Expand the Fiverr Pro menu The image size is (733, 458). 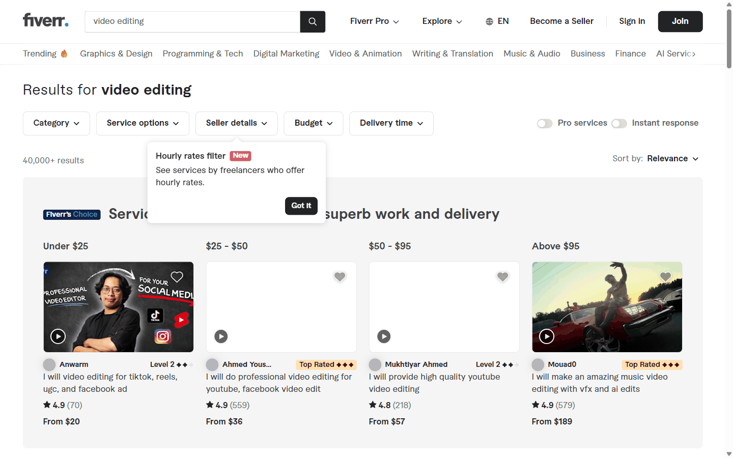(x=375, y=21)
